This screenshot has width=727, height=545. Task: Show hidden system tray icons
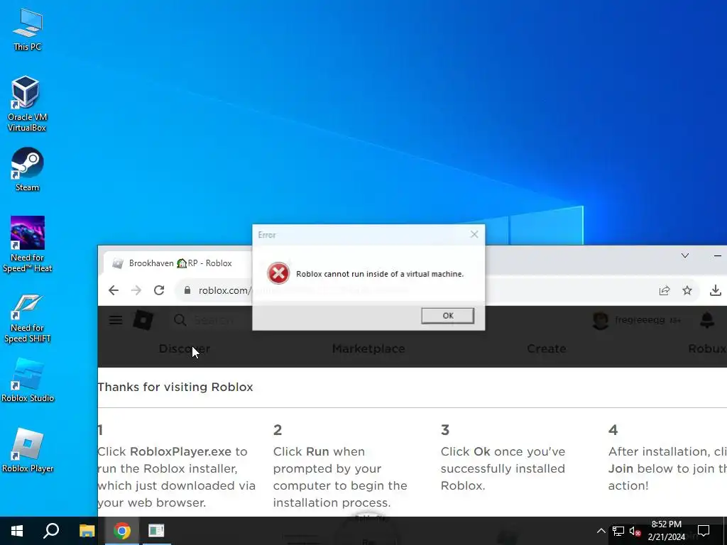601,531
